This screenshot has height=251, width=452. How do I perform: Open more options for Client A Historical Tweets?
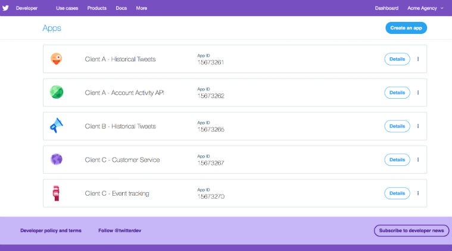[x=418, y=59]
